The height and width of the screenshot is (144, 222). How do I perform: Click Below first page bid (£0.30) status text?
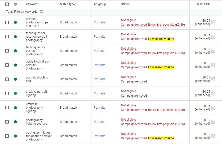[166, 110]
